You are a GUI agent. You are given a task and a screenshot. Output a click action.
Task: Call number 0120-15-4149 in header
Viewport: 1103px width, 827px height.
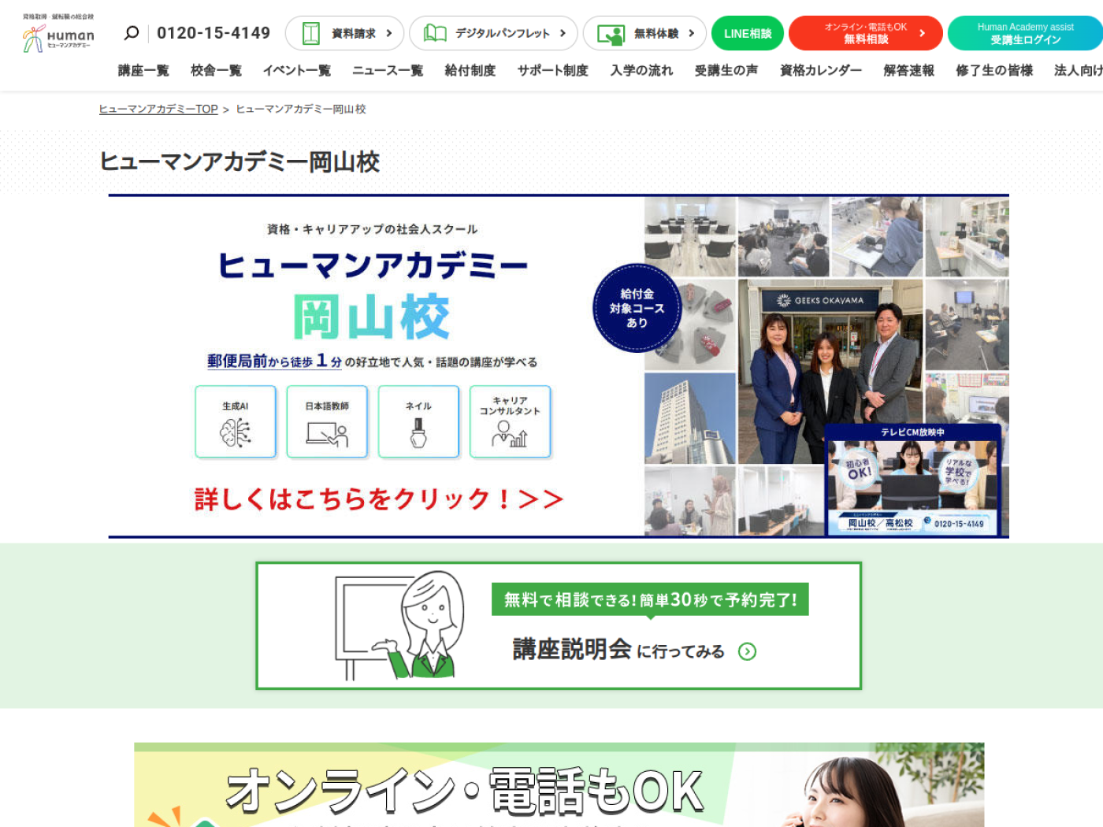pyautogui.click(x=214, y=33)
